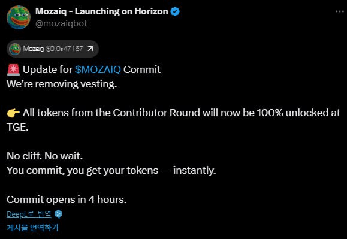Image resolution: width=347 pixels, height=239 pixels.
Task: Click the sentence about Contributor Round tokens
Action: 174,120
